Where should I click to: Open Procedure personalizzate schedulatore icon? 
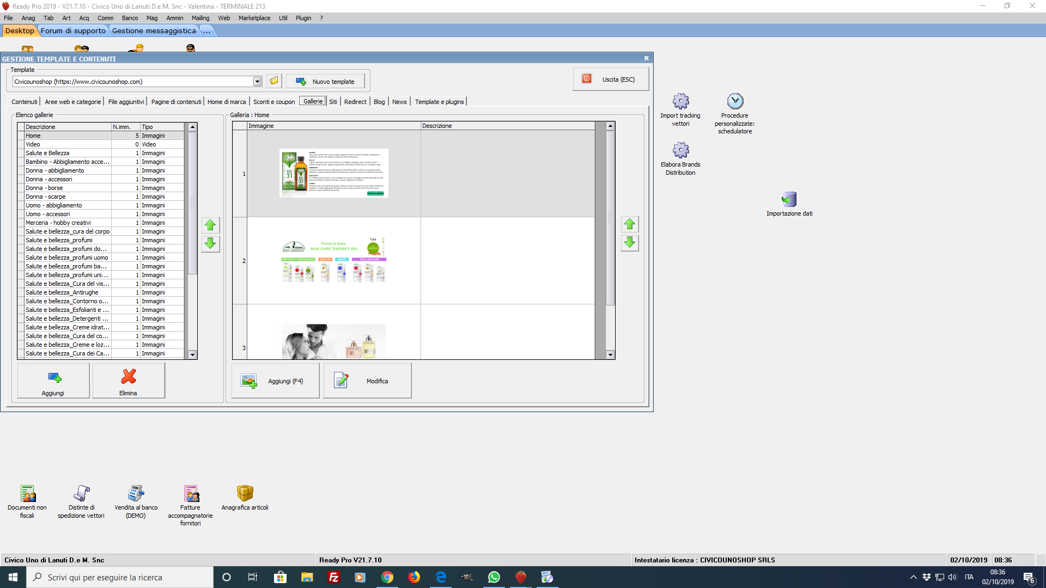coord(735,102)
